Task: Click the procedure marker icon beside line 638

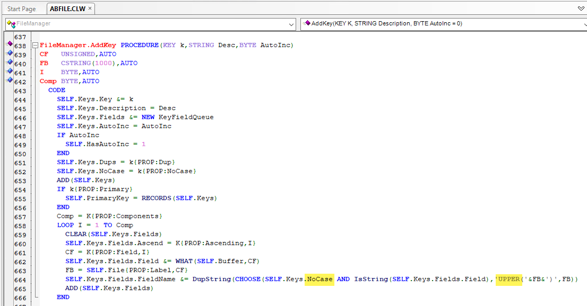Action: pyautogui.click(x=9, y=44)
